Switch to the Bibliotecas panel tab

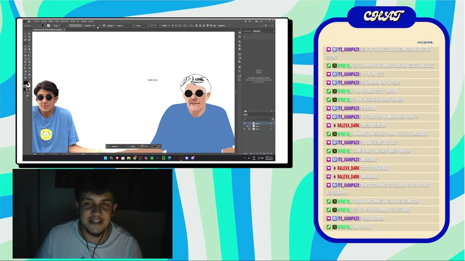click(257, 31)
